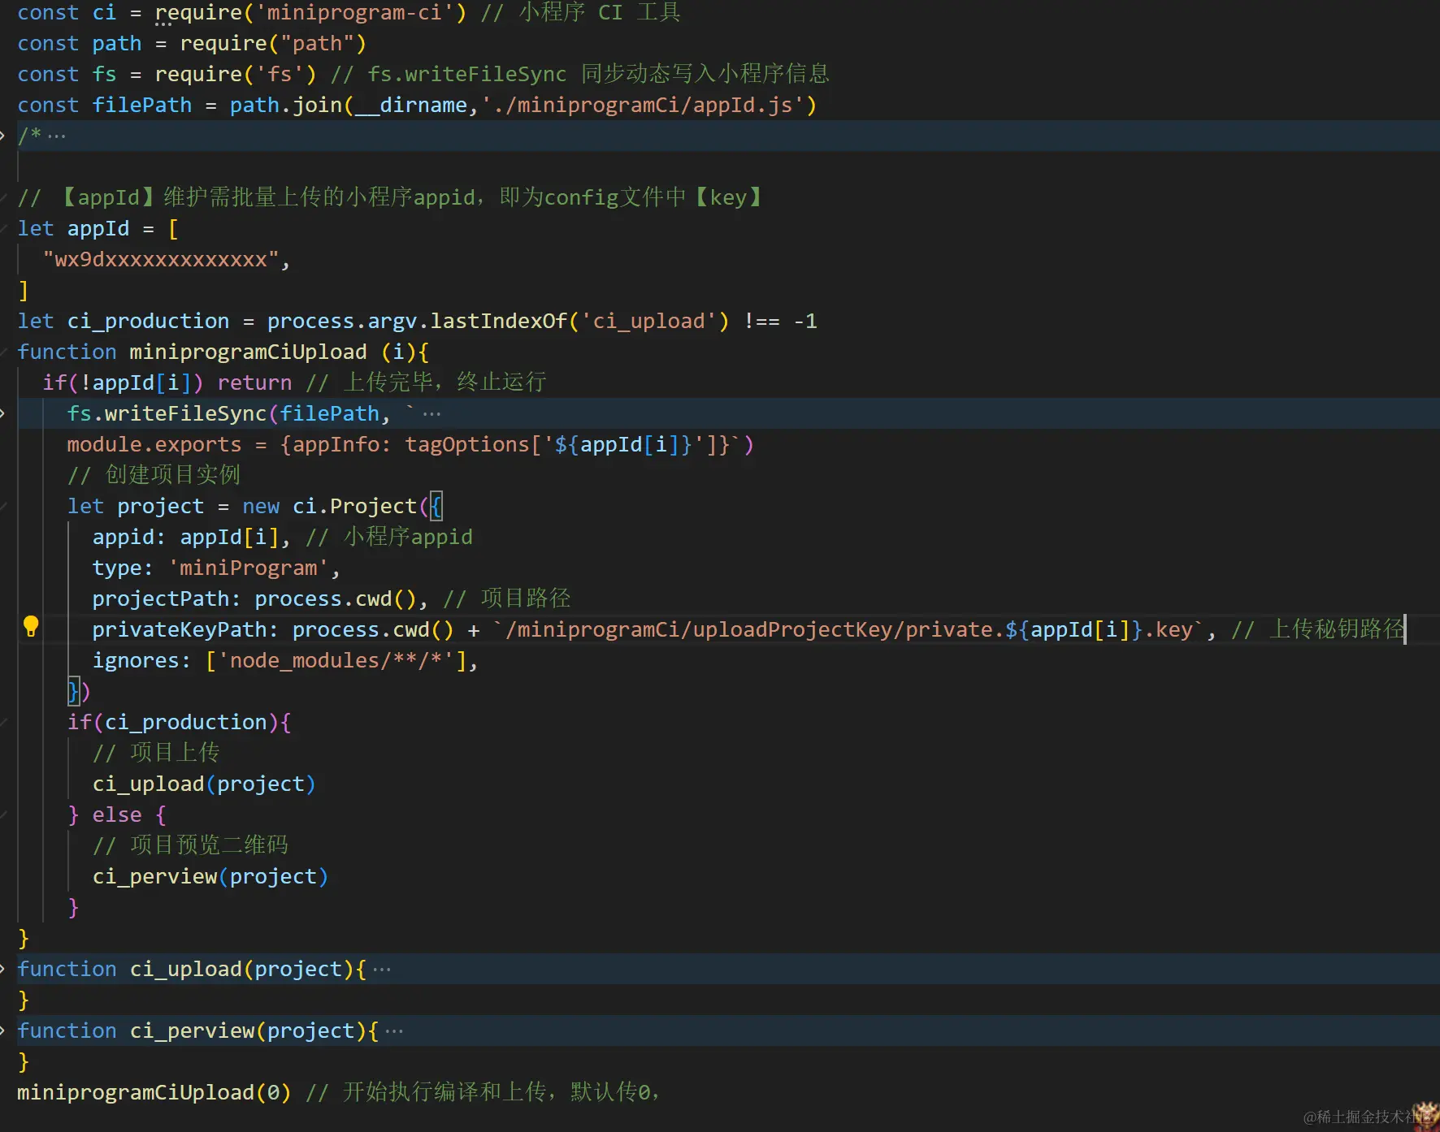Click the projectPath property name

click(x=161, y=598)
